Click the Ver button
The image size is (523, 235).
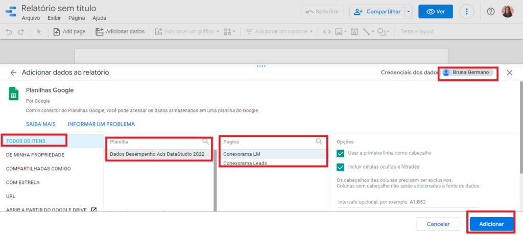(436, 12)
